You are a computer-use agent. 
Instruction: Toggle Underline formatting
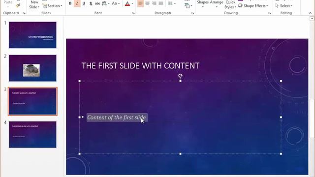tap(84, 3)
